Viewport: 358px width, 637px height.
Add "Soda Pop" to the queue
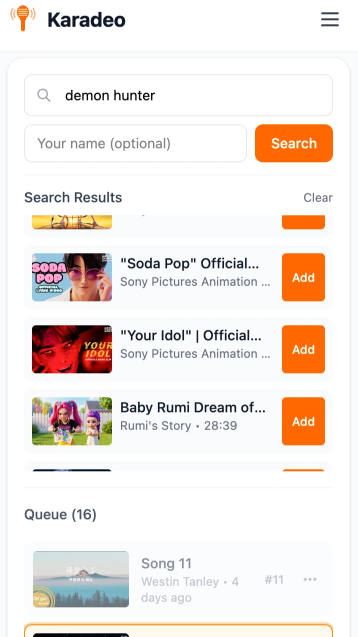pos(303,277)
